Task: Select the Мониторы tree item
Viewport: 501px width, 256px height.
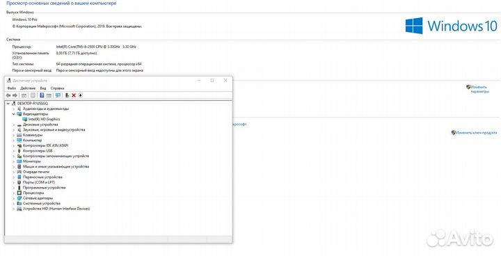Action: click(31, 161)
